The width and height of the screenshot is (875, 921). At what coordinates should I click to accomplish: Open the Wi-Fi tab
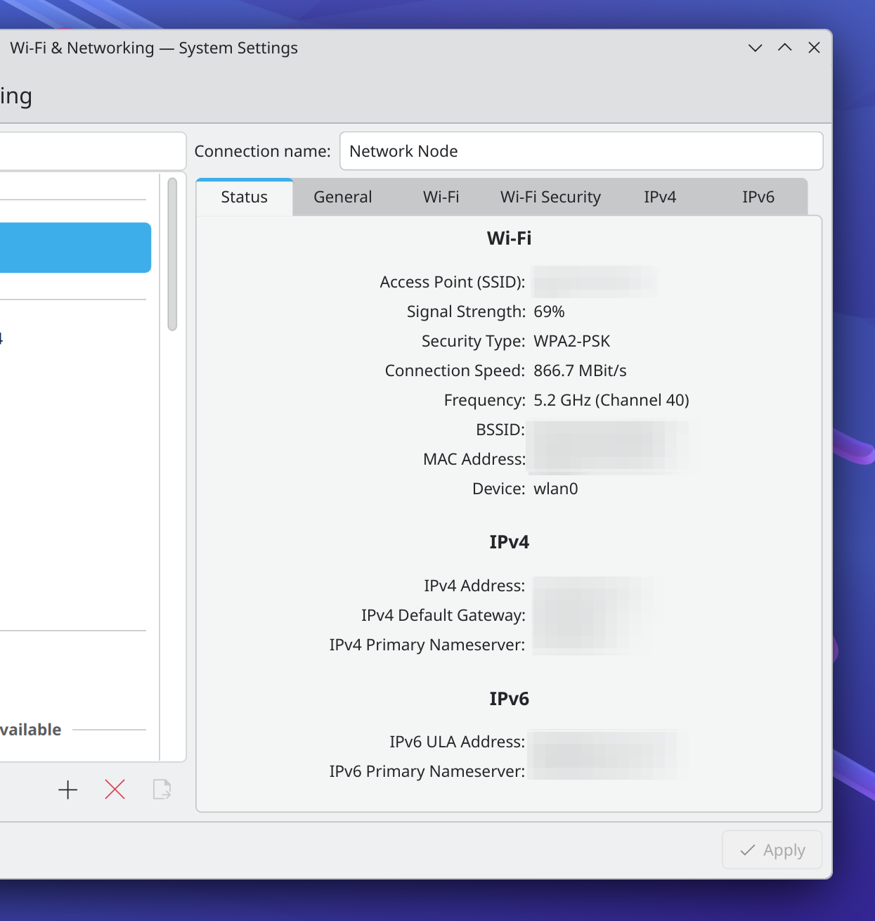click(441, 198)
